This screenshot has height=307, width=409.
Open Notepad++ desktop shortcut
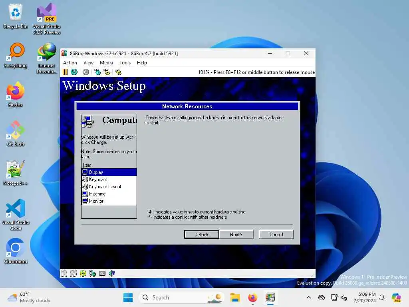(16, 173)
